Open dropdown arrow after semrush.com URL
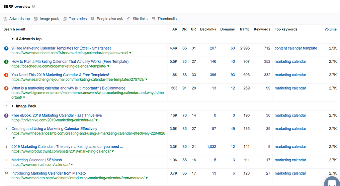Screen dimensions: 340x186 pyautogui.click(x=72, y=165)
